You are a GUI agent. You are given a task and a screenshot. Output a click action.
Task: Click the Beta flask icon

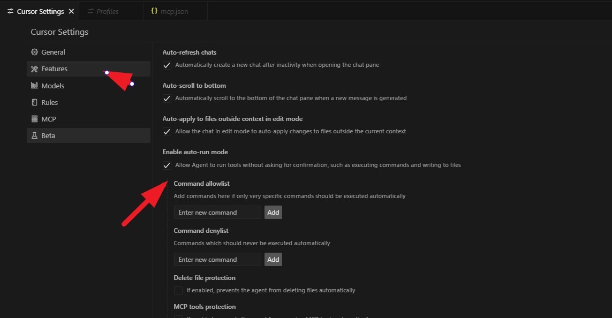coord(34,135)
